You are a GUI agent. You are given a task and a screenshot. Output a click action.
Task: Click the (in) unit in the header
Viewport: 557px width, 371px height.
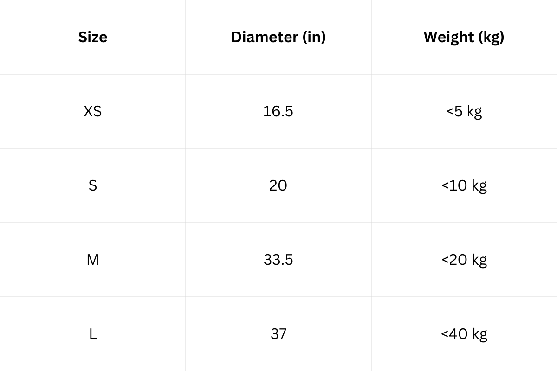(314, 37)
